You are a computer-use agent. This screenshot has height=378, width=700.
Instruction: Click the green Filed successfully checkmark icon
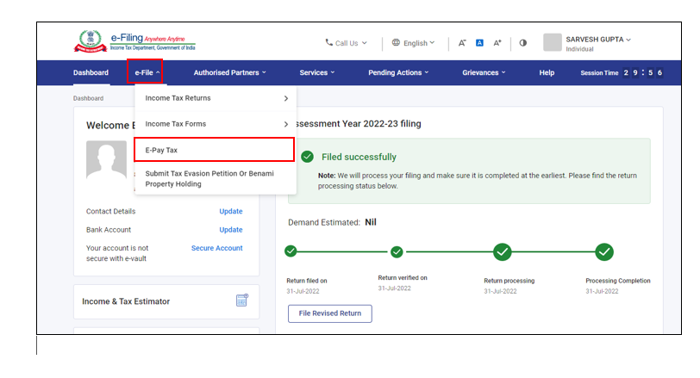click(x=308, y=157)
